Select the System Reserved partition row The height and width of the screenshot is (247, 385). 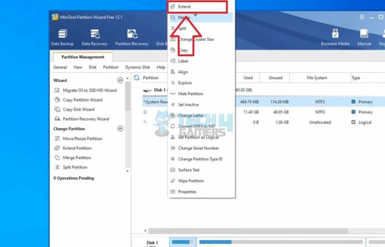click(263, 102)
